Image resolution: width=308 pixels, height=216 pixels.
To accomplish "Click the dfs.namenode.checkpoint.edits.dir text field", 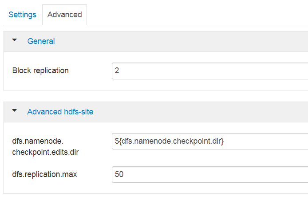I will click(209, 141).
